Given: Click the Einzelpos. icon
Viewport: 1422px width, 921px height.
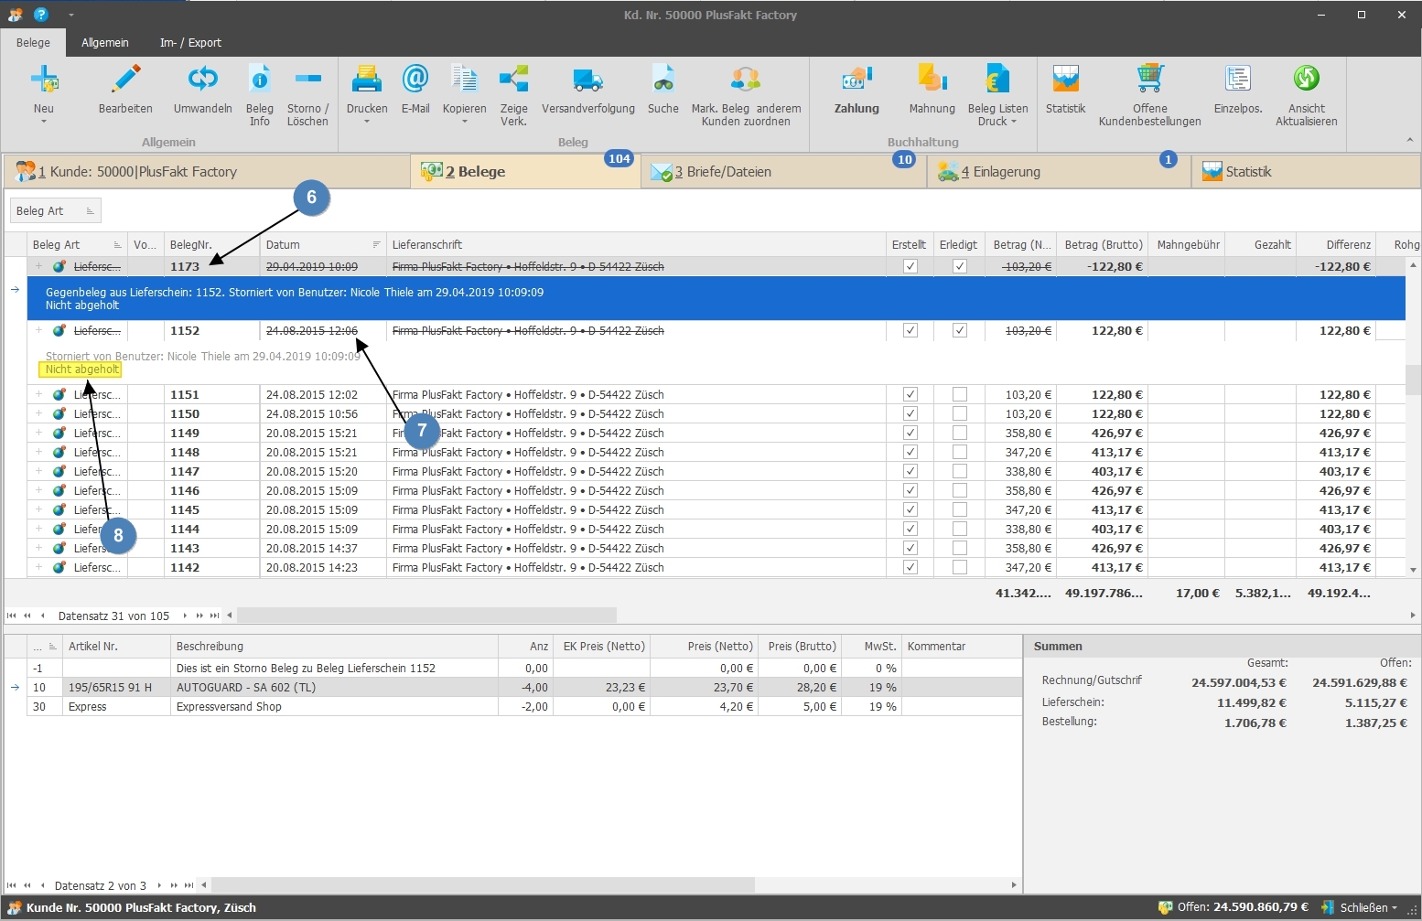Looking at the screenshot, I should pyautogui.click(x=1238, y=80).
